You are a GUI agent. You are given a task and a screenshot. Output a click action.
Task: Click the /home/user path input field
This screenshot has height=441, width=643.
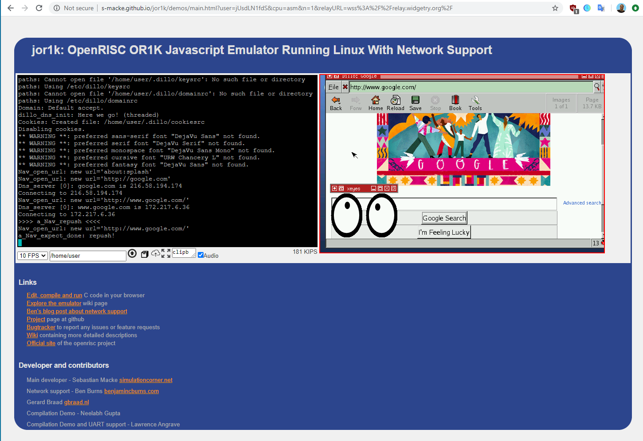87,256
